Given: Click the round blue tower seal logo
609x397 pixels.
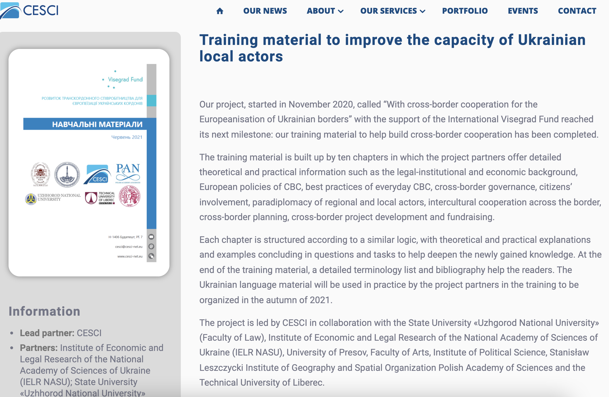Looking at the screenshot, I should pyautogui.click(x=67, y=175).
